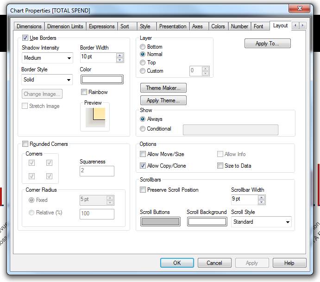Select the Bottom layer radio button
Image resolution: width=320 pixels, height=282 pixels.
click(143, 47)
